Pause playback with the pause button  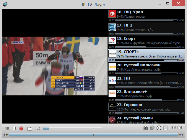coord(7,129)
